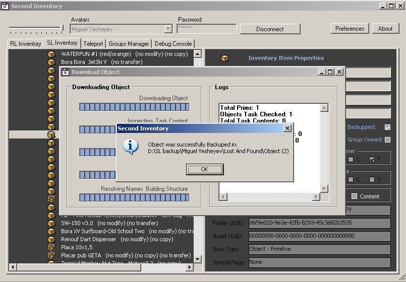Switch to the SL Inventory tab
The width and height of the screenshot is (406, 282).
point(62,43)
